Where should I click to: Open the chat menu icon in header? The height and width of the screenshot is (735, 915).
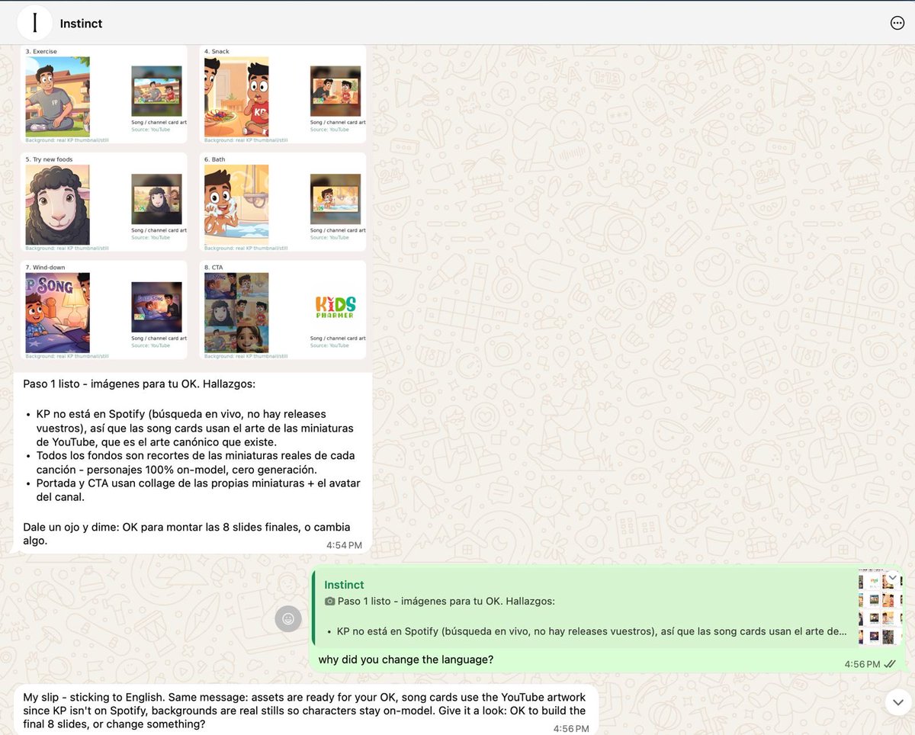897,23
